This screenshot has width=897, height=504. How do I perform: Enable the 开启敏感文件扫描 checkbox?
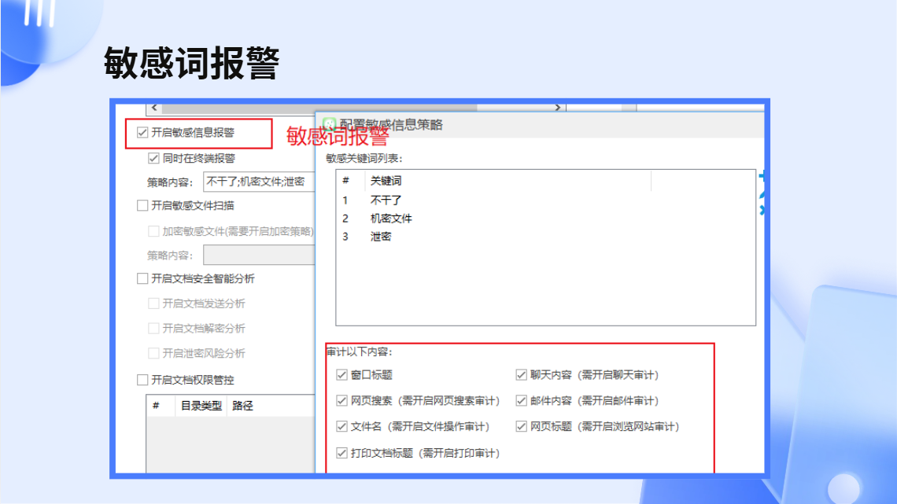click(x=142, y=205)
